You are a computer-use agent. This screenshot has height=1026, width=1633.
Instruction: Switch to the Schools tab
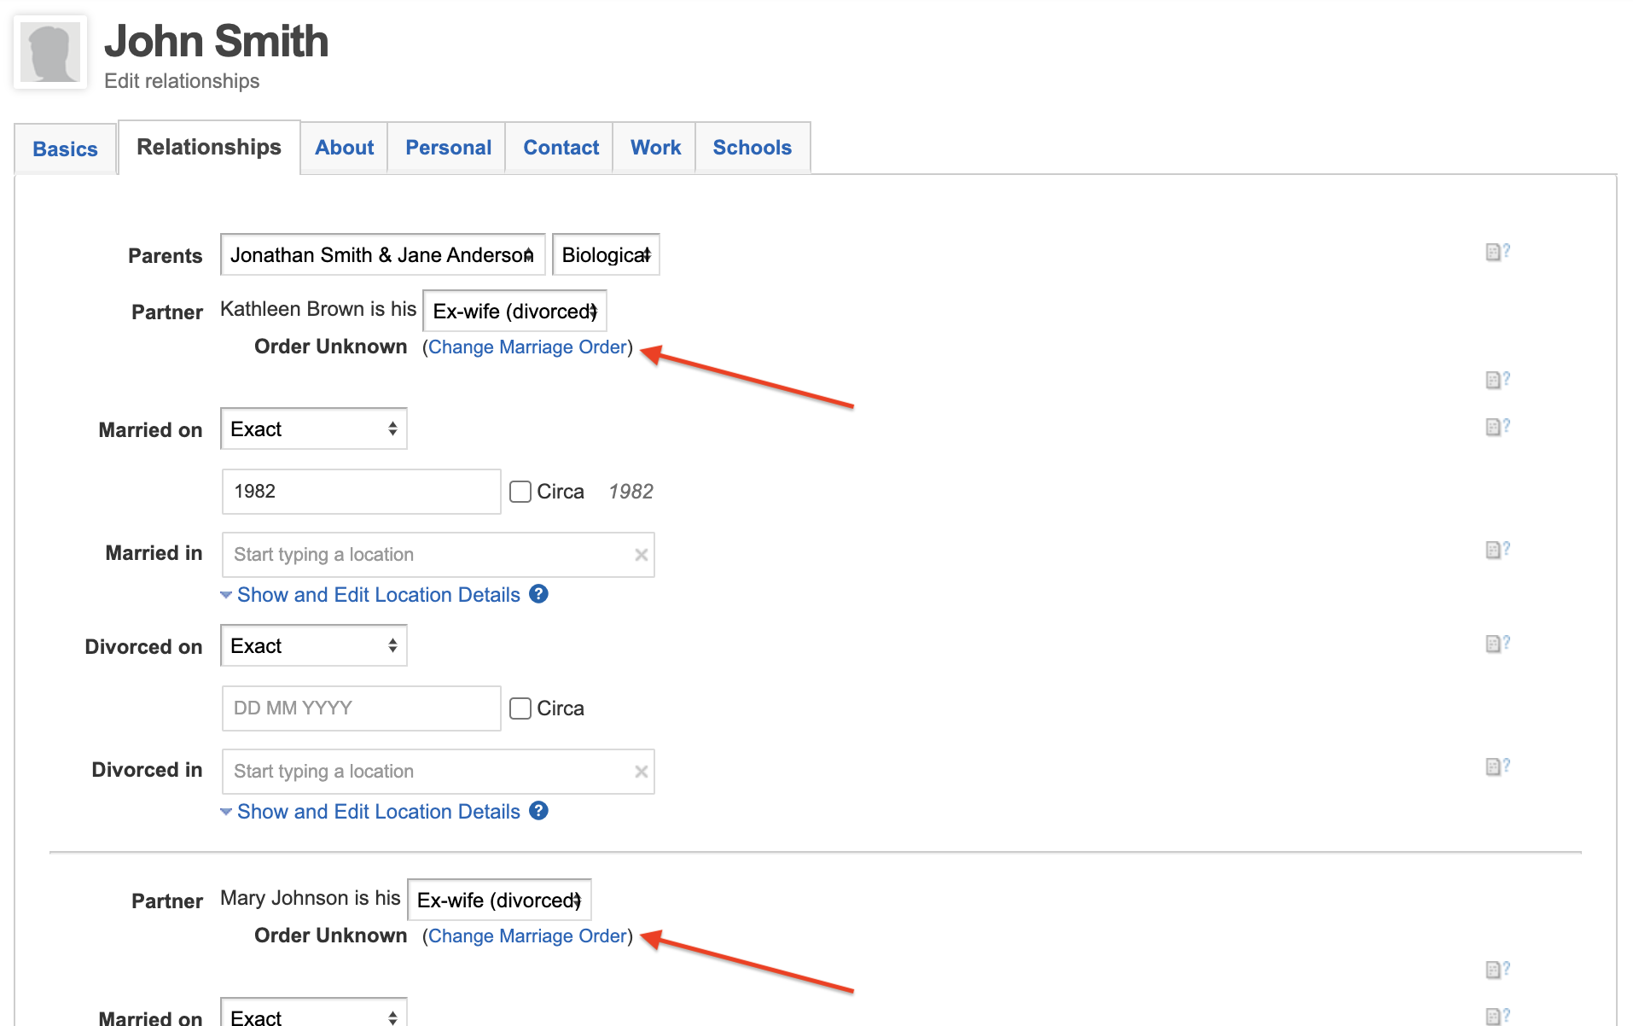tap(752, 147)
